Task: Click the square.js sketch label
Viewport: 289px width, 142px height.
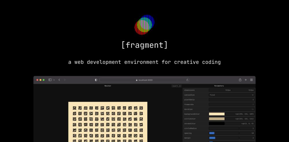Action: point(177,86)
